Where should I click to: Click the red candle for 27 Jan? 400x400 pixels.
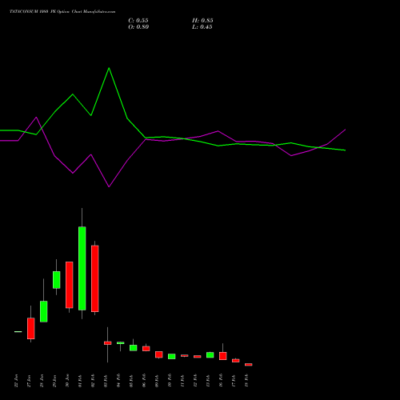click(31, 328)
